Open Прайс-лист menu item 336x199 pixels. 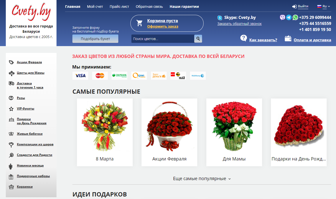(119, 7)
